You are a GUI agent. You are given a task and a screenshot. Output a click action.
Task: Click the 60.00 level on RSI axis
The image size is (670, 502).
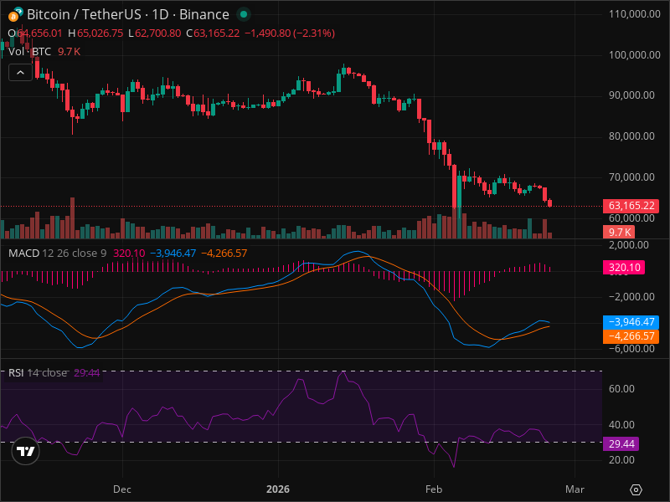point(621,389)
